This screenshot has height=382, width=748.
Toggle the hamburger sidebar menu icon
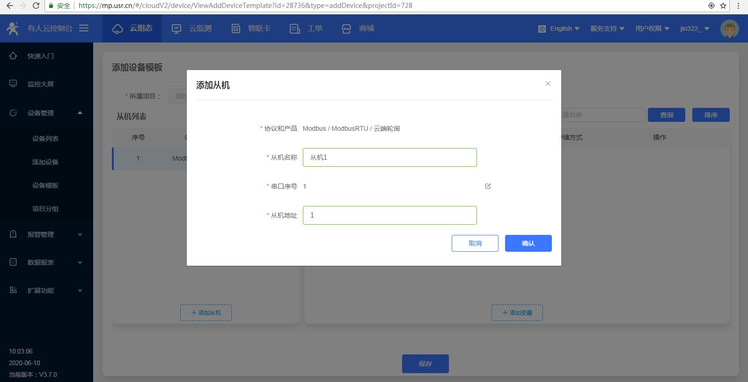click(84, 28)
